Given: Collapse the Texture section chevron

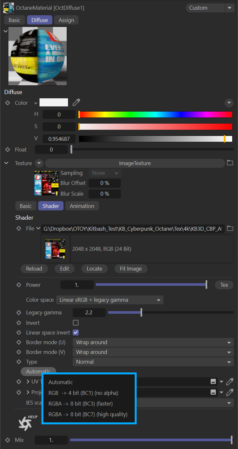Looking at the screenshot, I should point(6,163).
